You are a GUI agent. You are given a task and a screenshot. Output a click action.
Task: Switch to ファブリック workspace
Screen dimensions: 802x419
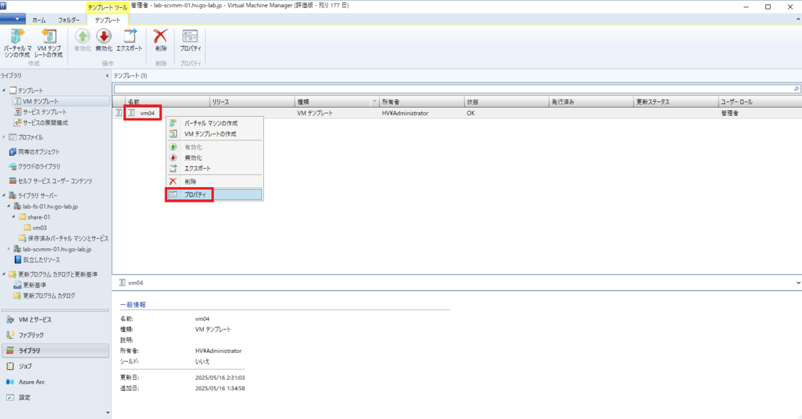[x=55, y=335]
